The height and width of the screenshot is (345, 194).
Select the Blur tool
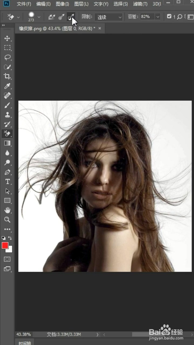(7, 153)
